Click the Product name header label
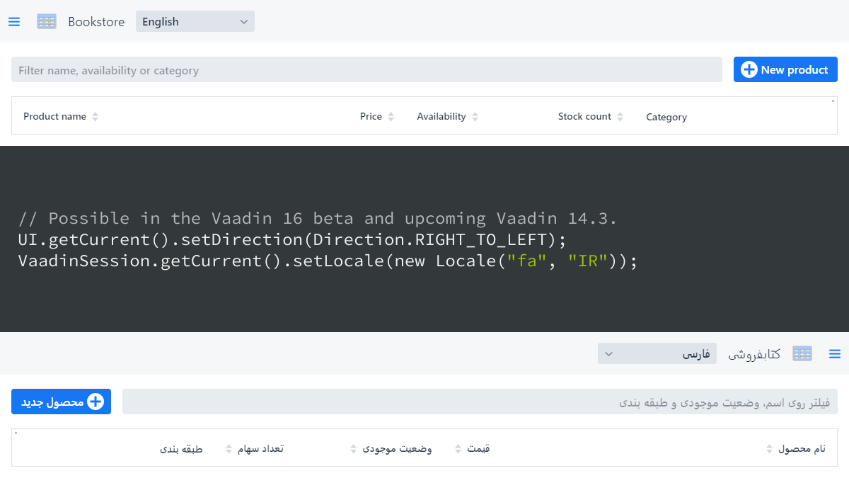Viewport: 849px width, 478px height. tap(54, 117)
